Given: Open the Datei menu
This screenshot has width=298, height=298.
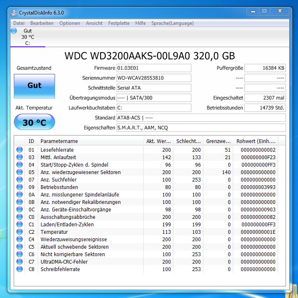Looking at the screenshot, I should [19, 23].
